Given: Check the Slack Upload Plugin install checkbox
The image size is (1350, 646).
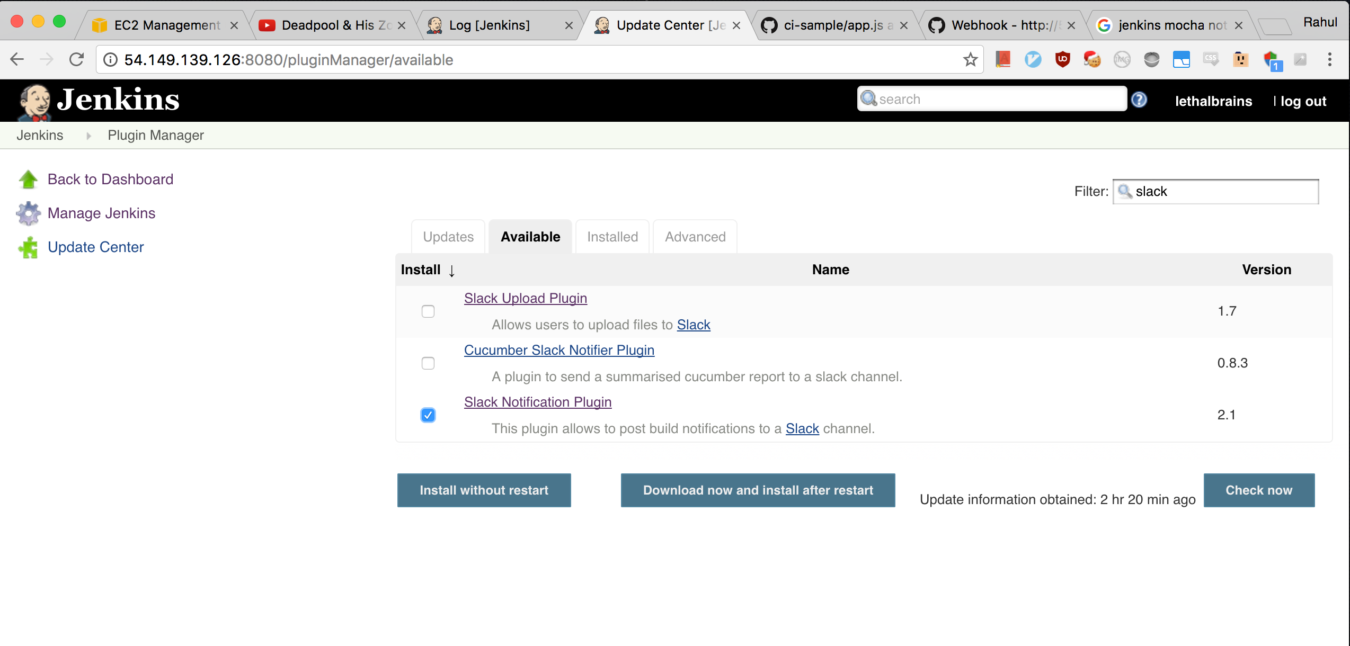Looking at the screenshot, I should click(x=428, y=311).
